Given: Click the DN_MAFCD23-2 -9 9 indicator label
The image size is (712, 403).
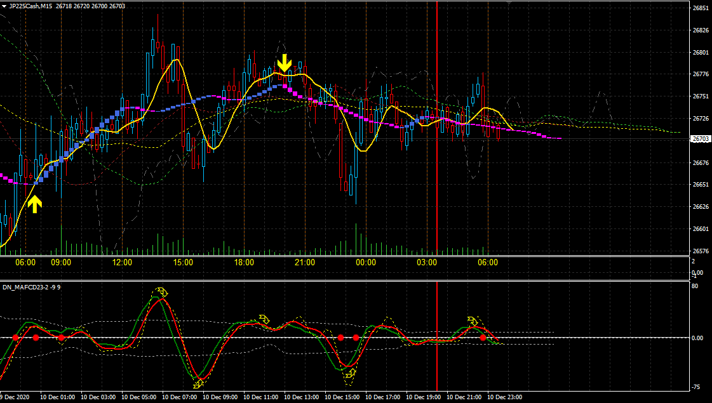Looking at the screenshot, I should [x=31, y=287].
